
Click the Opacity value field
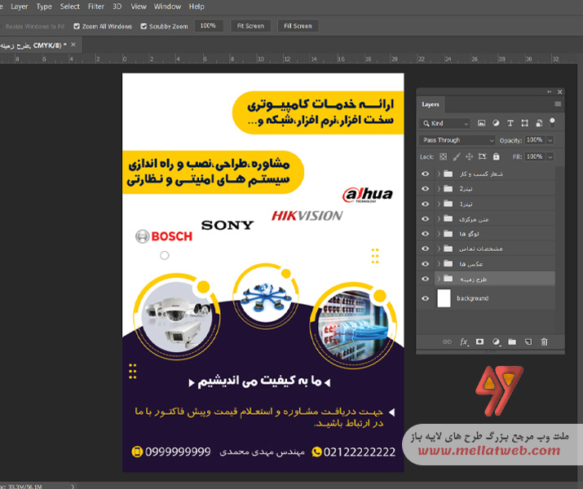click(535, 140)
